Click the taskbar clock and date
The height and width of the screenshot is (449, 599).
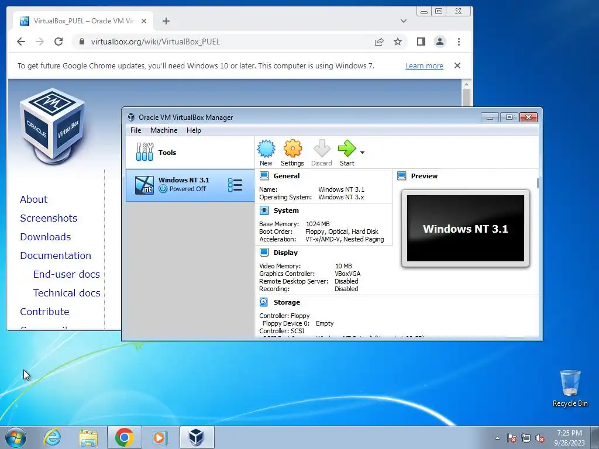569,438
